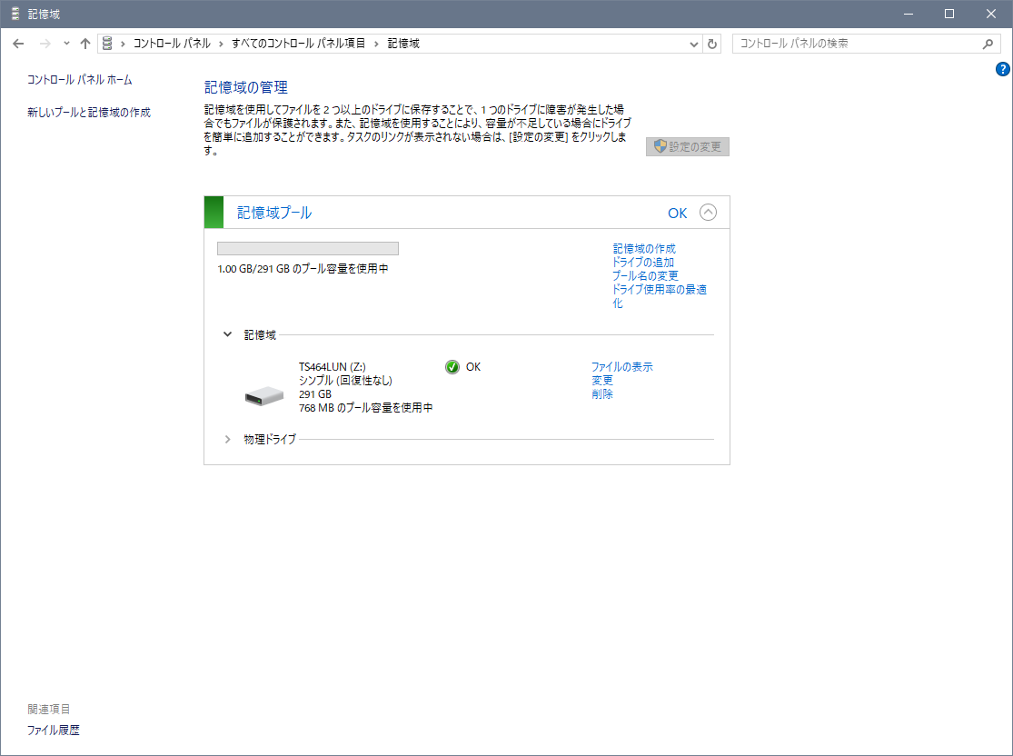Click the 変更 link for TS464LUN
The image size is (1013, 756).
pos(602,380)
